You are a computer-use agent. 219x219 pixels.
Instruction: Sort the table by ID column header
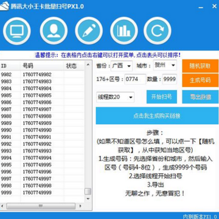(10, 66)
